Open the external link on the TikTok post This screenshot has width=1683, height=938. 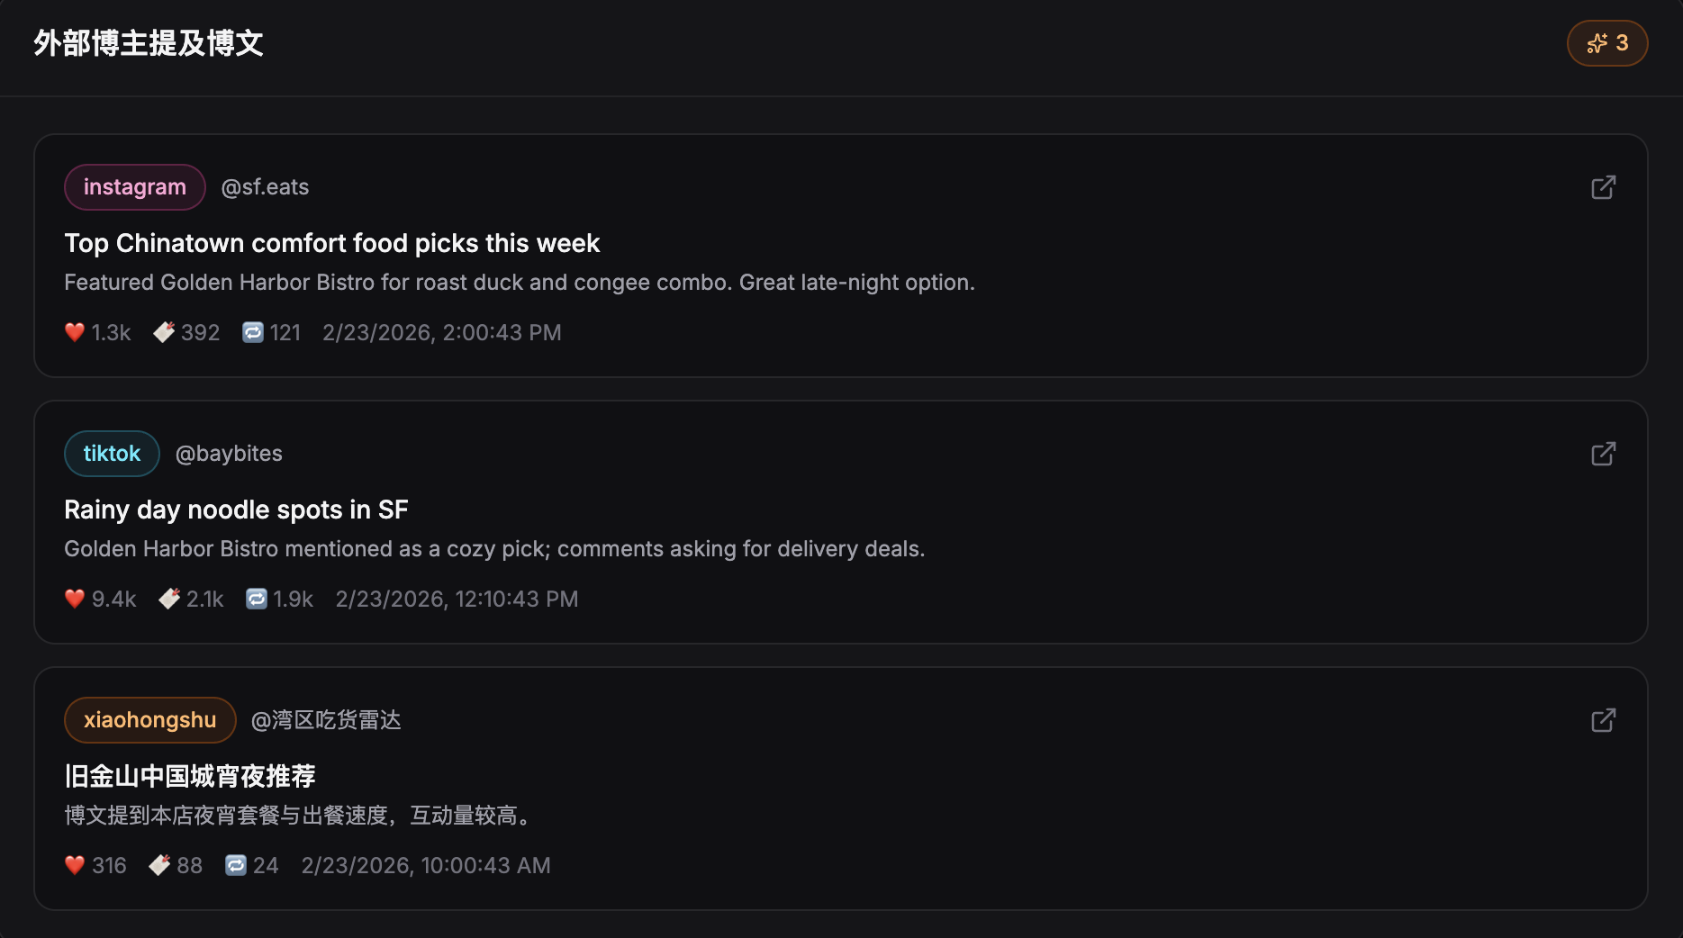tap(1604, 454)
